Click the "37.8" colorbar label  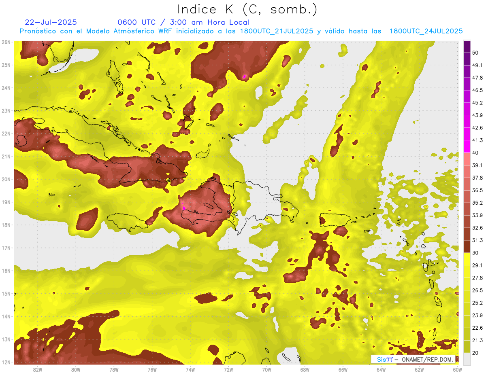coord(477,178)
